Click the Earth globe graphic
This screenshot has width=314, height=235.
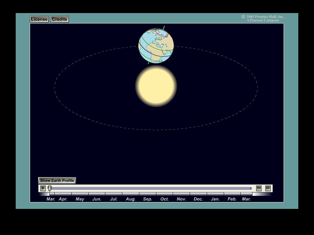pos(156,45)
